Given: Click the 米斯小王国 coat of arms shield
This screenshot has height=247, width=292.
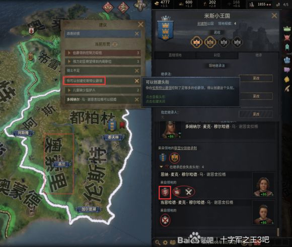Looking at the screenshot, I should pos(166,29).
